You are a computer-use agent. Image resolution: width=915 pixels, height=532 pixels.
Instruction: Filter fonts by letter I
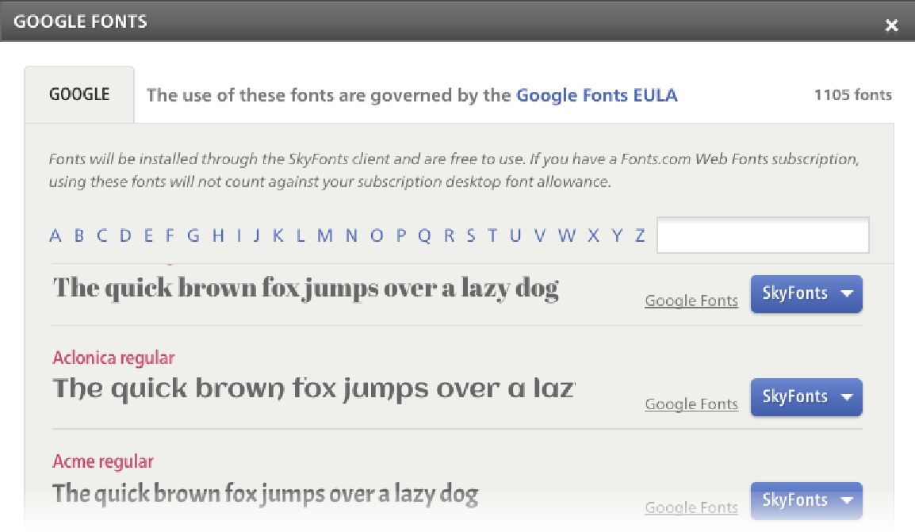pos(239,235)
